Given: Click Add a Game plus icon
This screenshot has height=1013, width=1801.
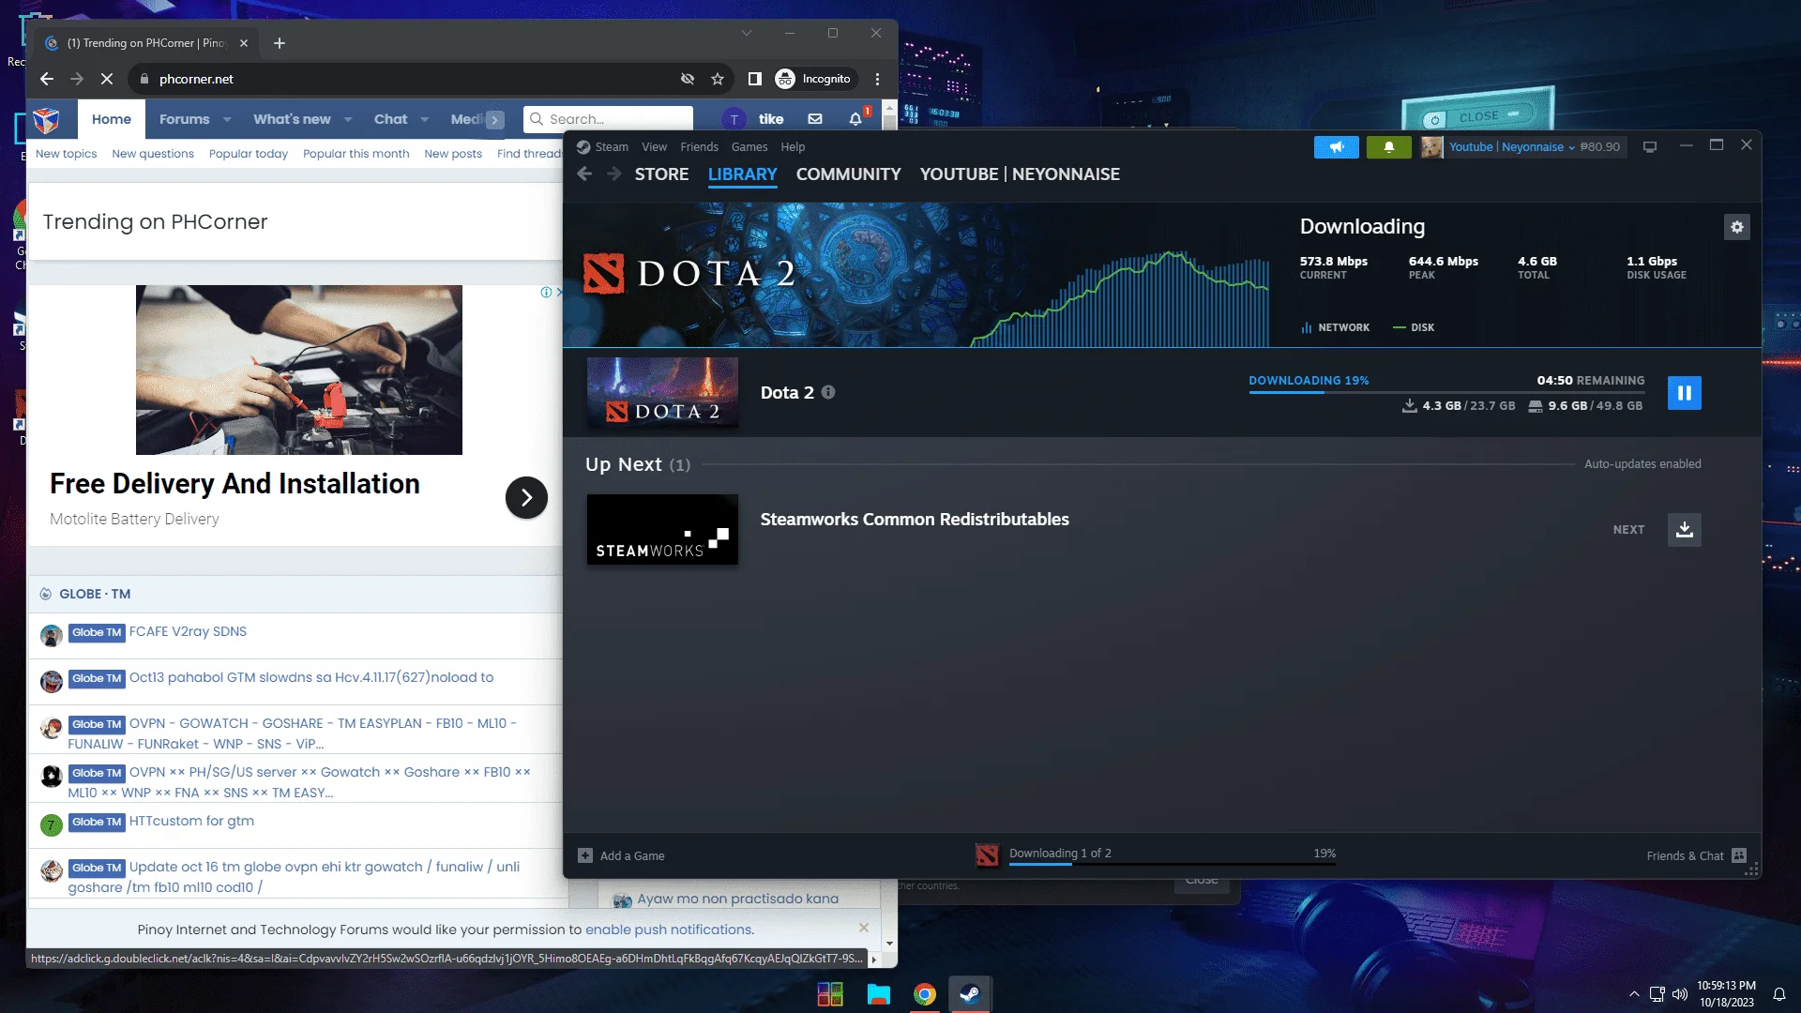Looking at the screenshot, I should pyautogui.click(x=585, y=855).
